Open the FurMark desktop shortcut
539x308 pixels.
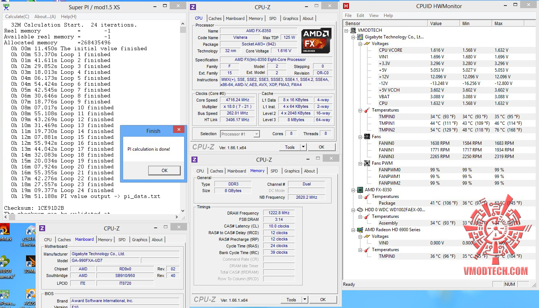point(6,233)
